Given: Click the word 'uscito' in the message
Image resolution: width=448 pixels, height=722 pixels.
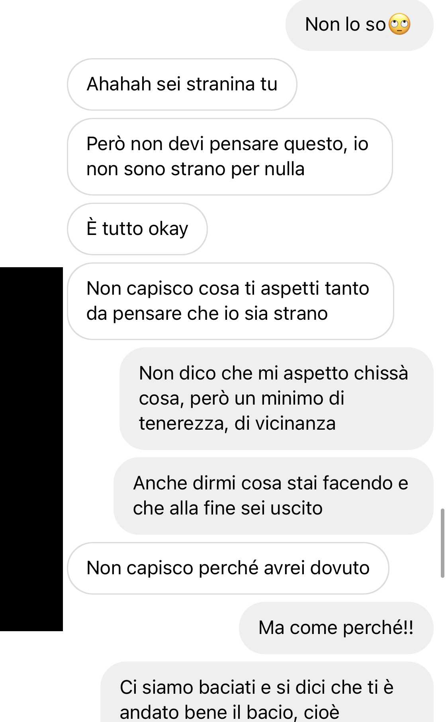Looking at the screenshot, I should [x=296, y=509].
